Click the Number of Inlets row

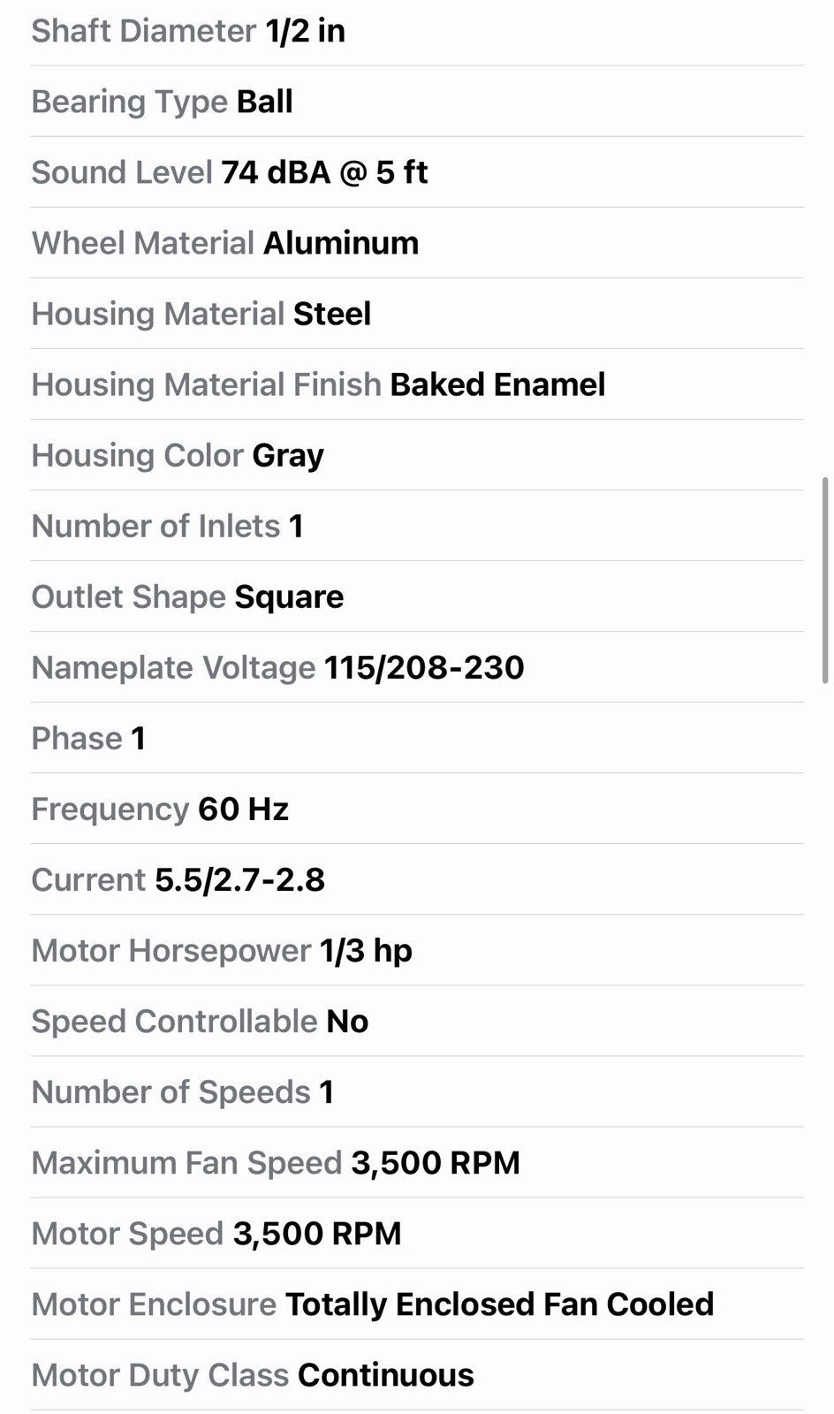click(x=417, y=526)
